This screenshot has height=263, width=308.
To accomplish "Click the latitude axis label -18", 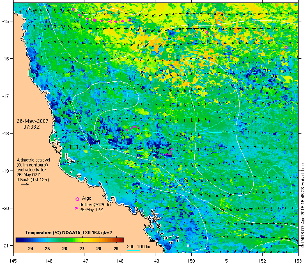I will click(x=5, y=134).
